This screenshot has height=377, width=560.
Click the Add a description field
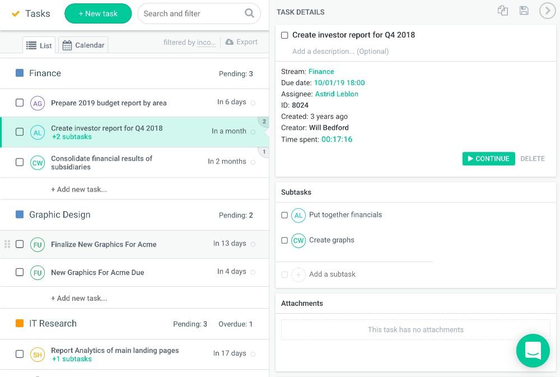(x=340, y=52)
